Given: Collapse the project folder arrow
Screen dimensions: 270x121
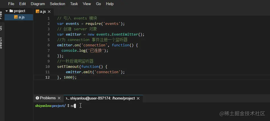Looking at the screenshot, I should point(7,11).
